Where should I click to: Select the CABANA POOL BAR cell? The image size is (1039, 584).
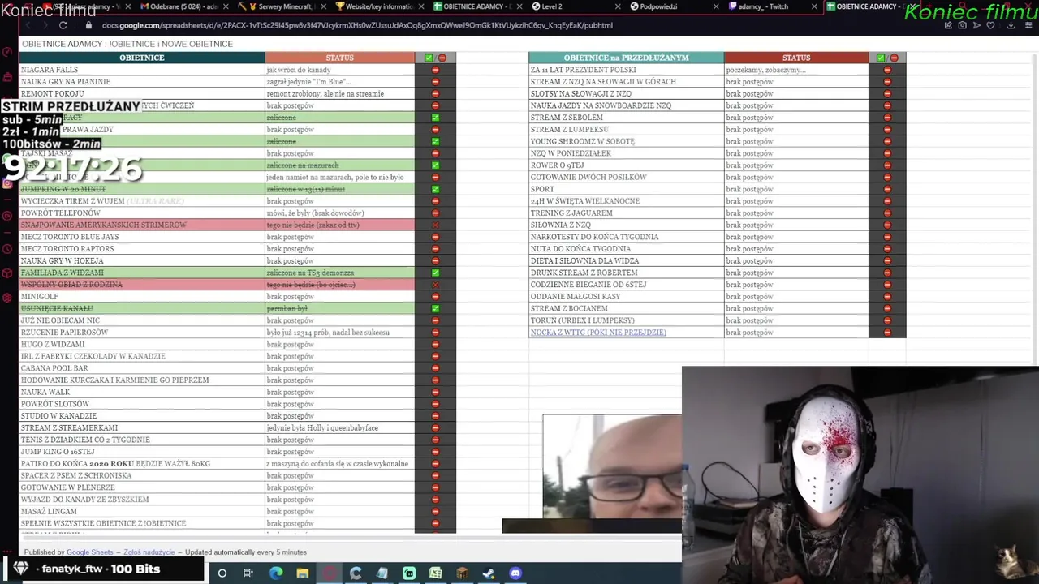click(142, 368)
